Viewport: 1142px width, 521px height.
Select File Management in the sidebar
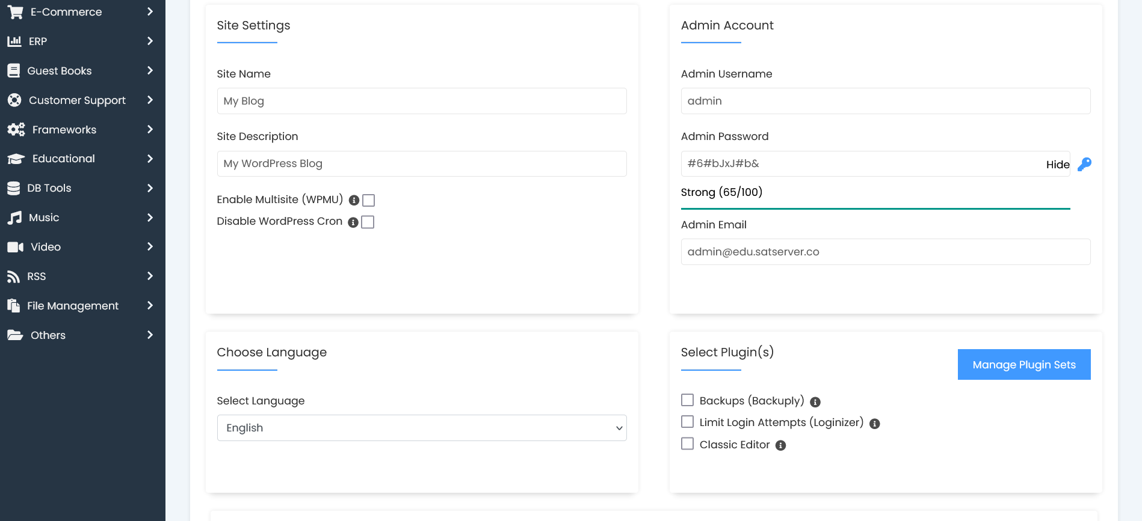[73, 306]
